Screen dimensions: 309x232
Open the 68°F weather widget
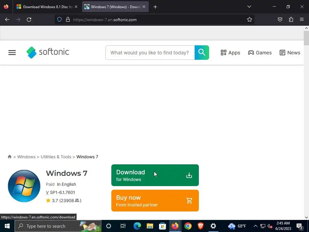[237, 226]
